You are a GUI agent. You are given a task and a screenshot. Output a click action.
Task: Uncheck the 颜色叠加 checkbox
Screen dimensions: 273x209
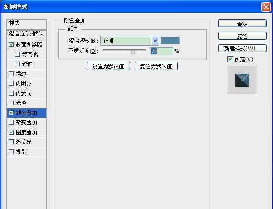pos(12,112)
